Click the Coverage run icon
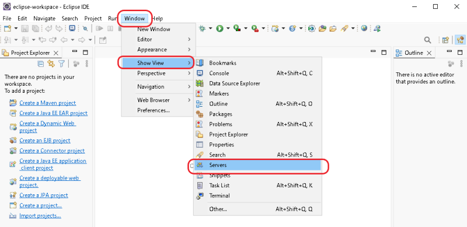 click(x=237, y=29)
